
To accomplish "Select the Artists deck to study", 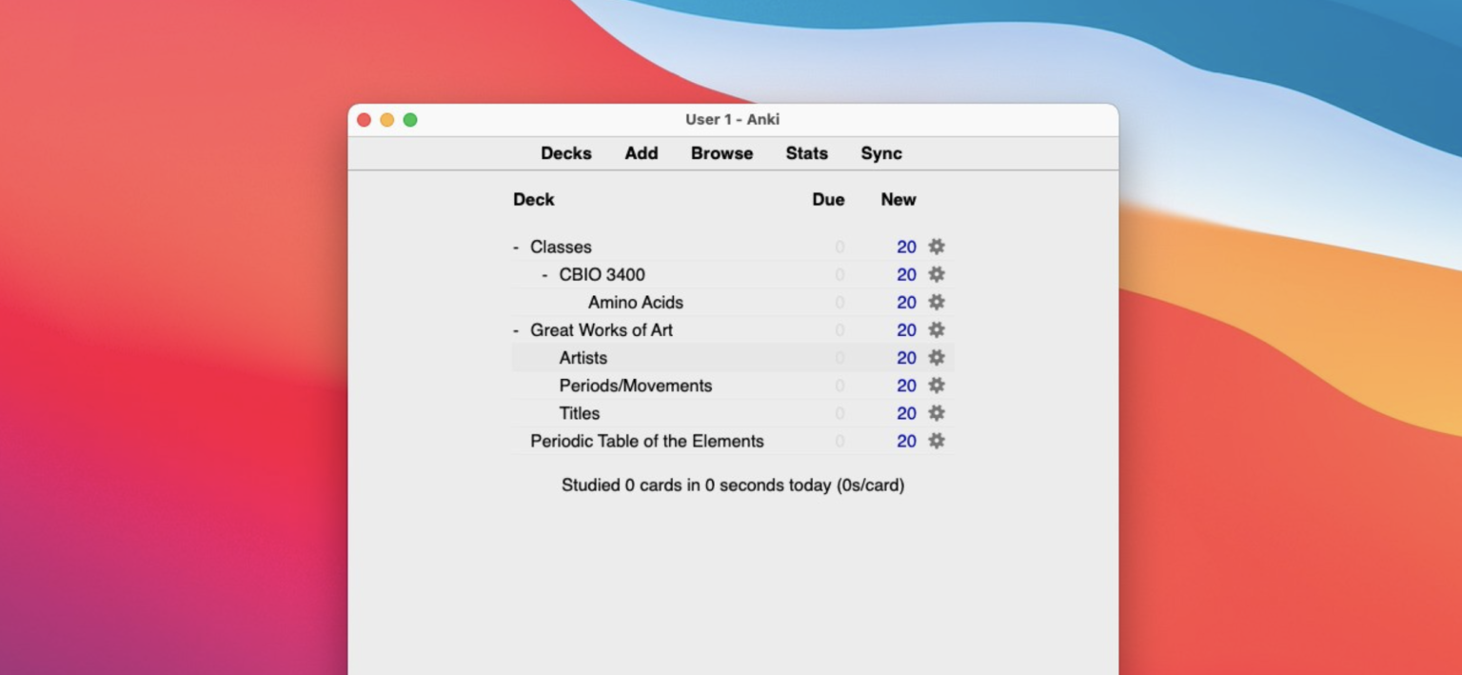I will click(583, 357).
